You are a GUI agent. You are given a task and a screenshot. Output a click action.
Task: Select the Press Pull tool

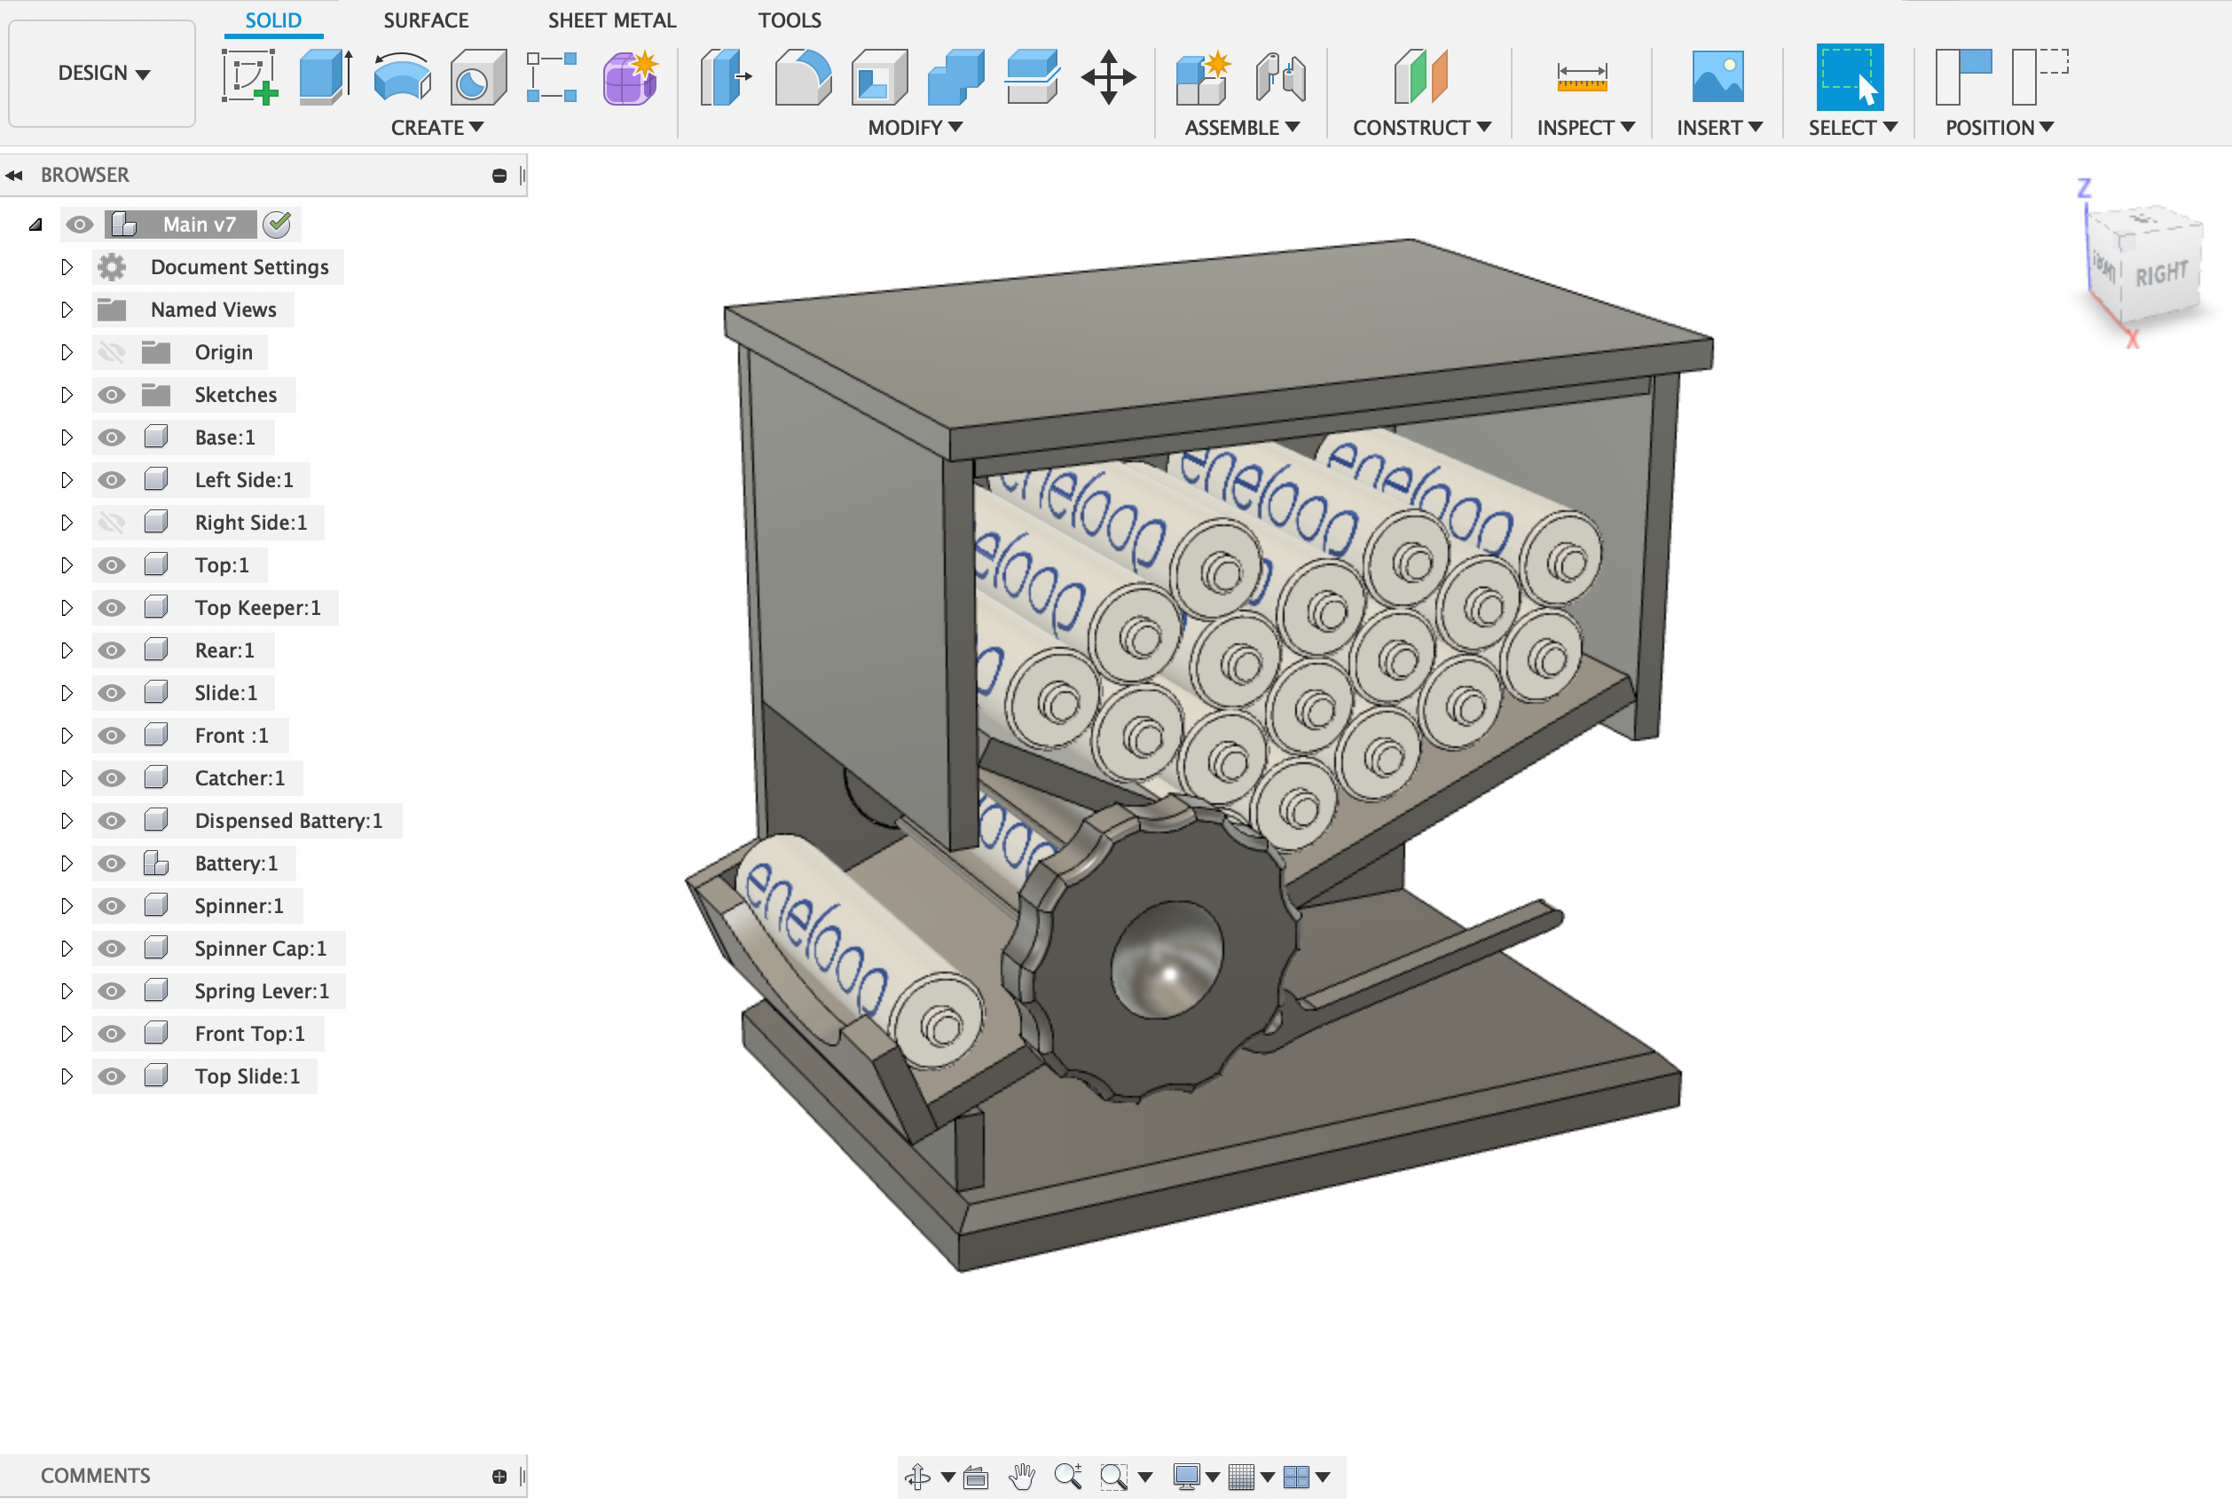(x=726, y=77)
